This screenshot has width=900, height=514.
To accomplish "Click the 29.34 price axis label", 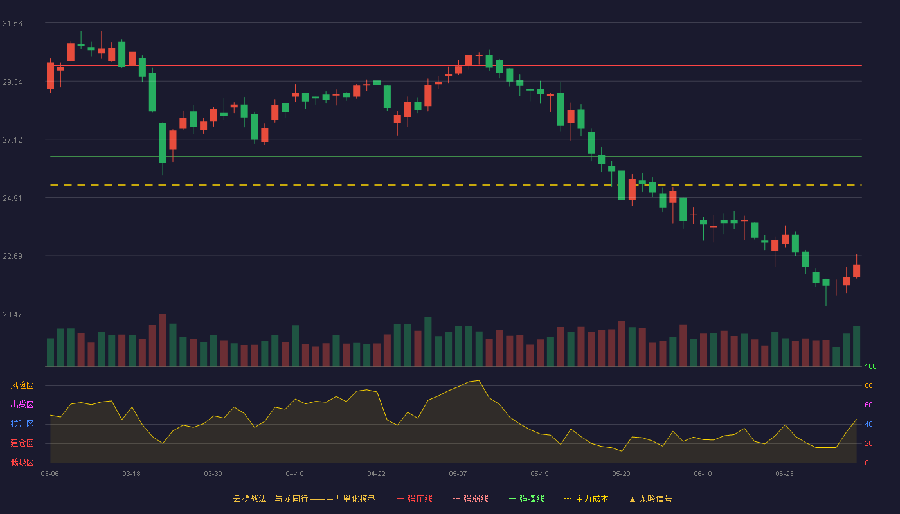I will click(x=12, y=82).
